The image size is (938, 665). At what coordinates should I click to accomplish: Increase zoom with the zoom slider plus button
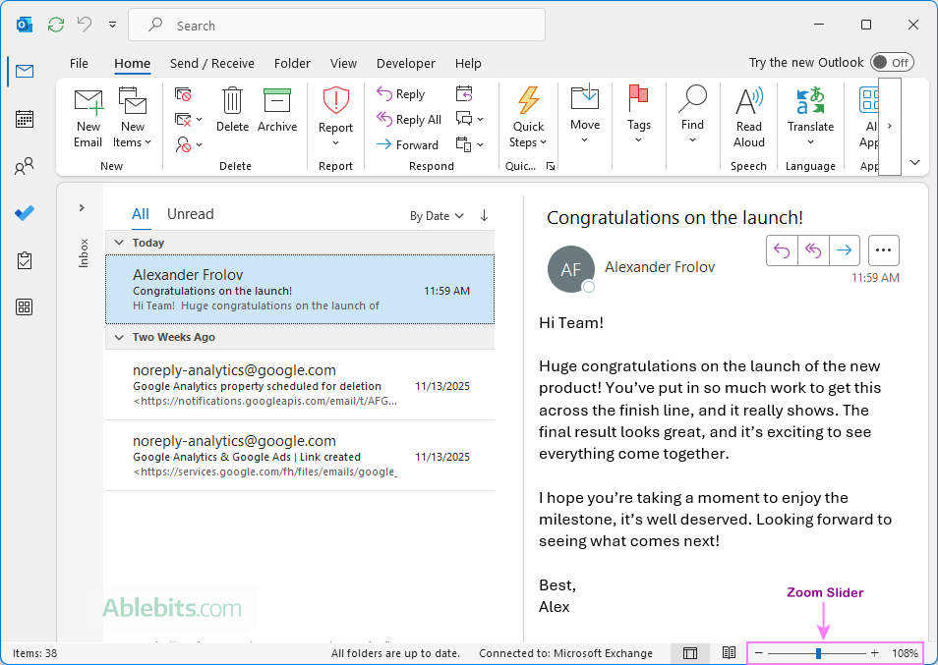(x=874, y=652)
